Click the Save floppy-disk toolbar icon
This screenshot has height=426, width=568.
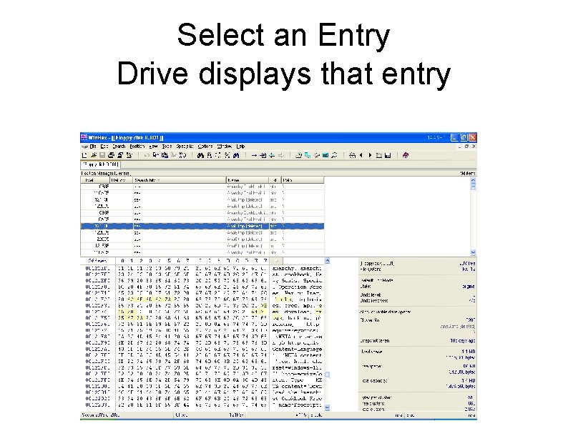point(102,155)
